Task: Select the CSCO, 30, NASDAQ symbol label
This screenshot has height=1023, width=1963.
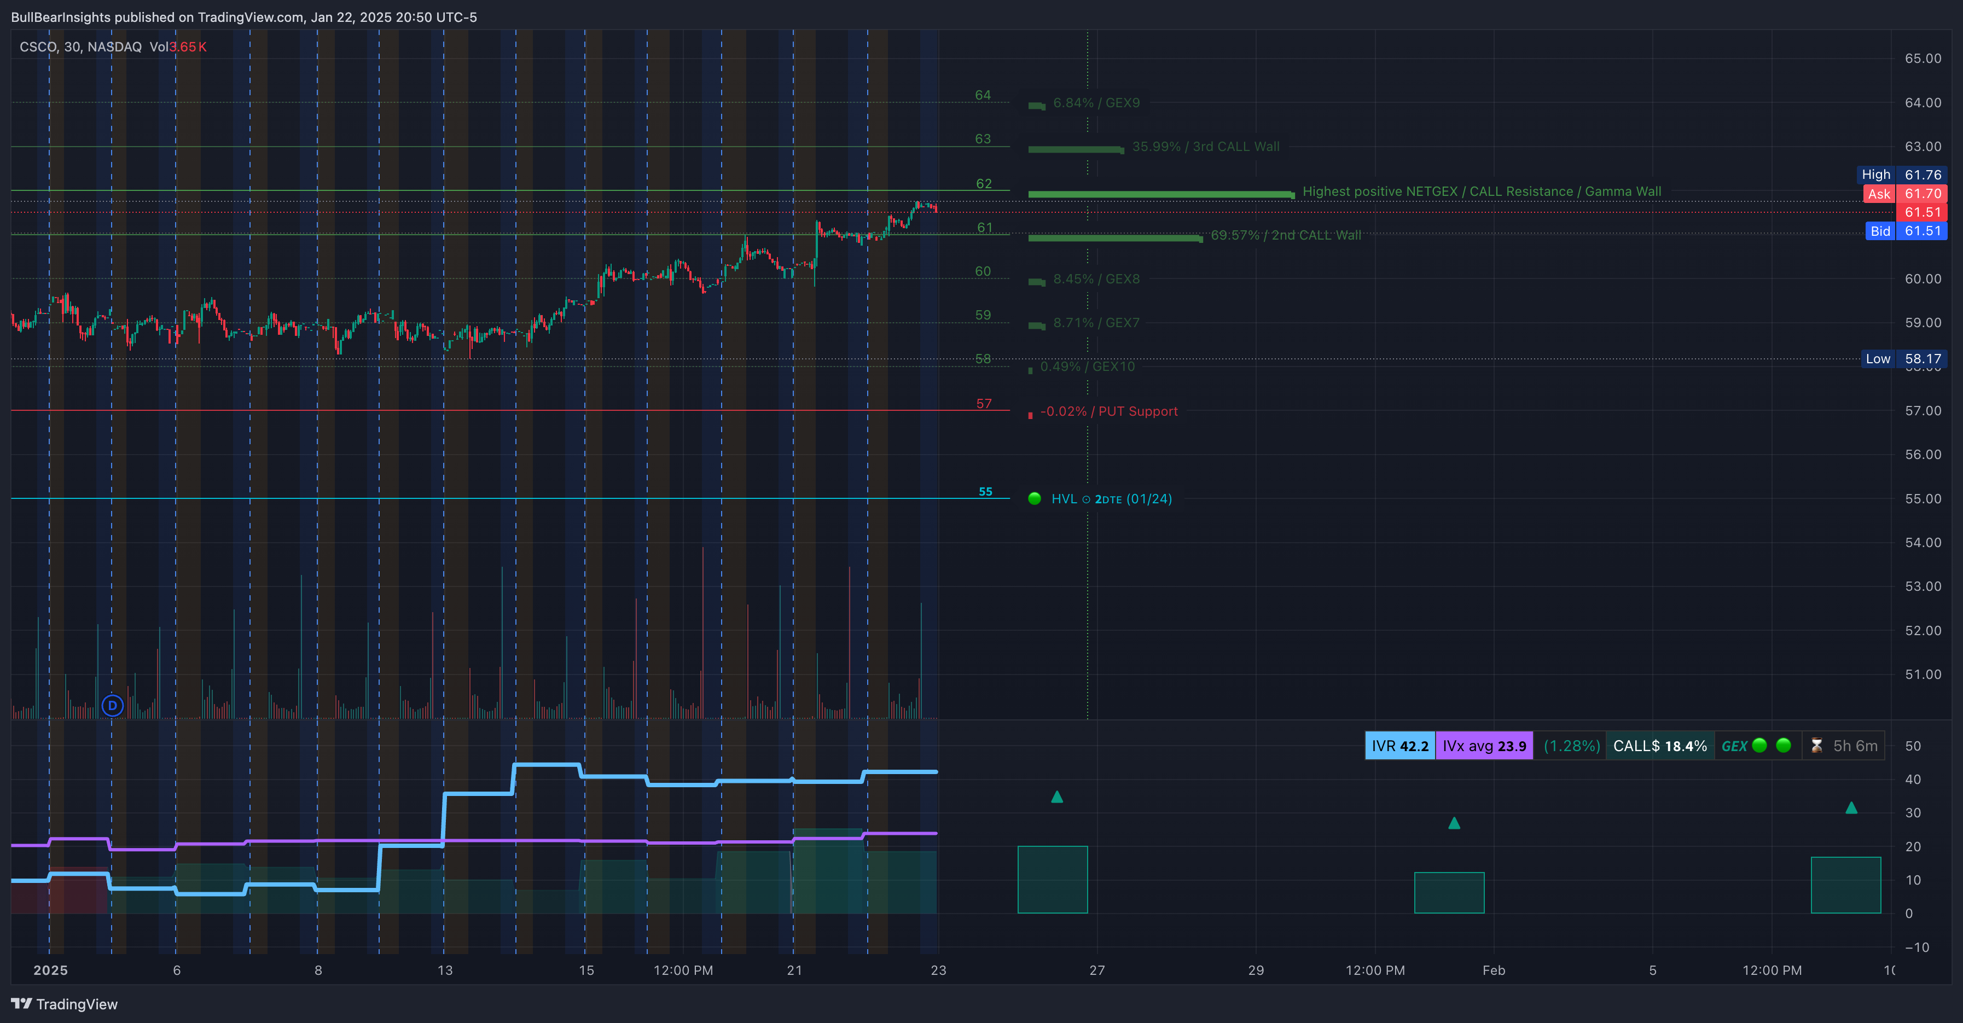Action: click(81, 47)
